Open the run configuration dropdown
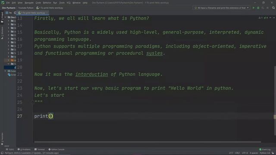 222,8
